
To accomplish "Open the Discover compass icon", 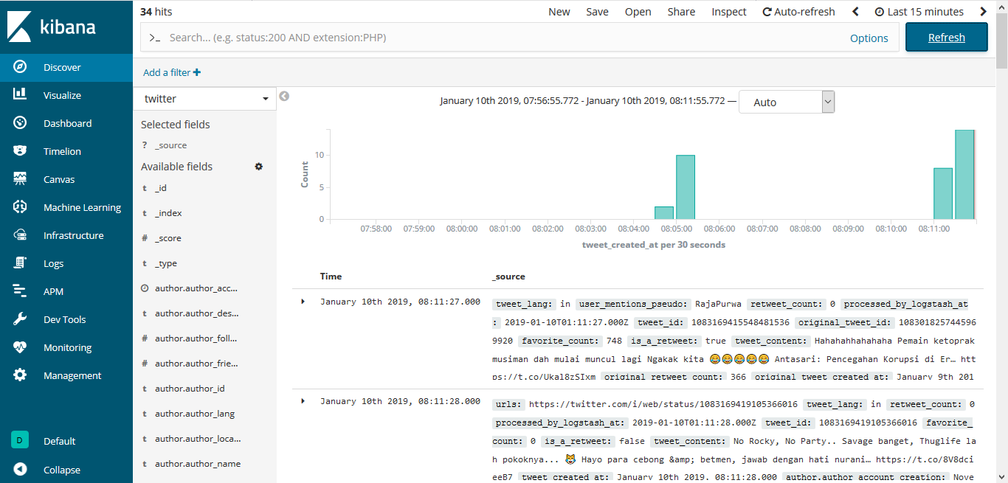I will coord(20,67).
